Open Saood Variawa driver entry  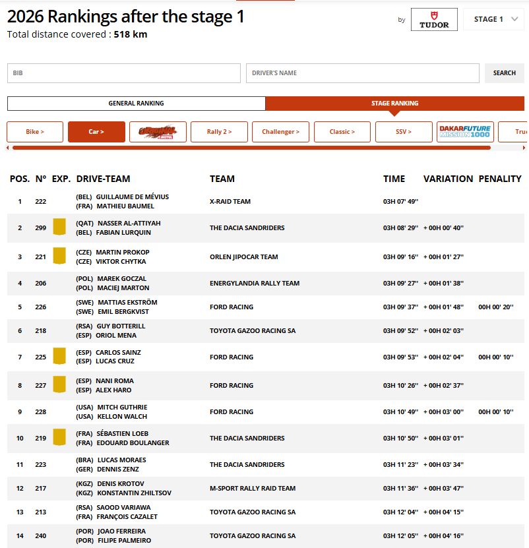click(x=123, y=508)
